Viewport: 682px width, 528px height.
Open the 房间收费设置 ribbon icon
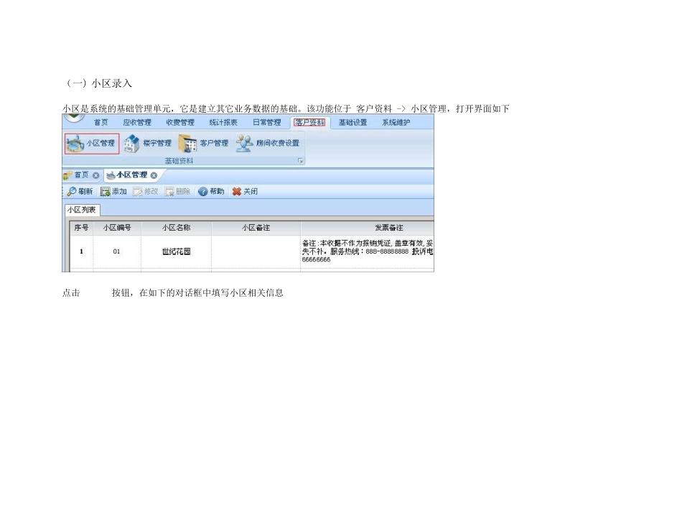tap(268, 143)
